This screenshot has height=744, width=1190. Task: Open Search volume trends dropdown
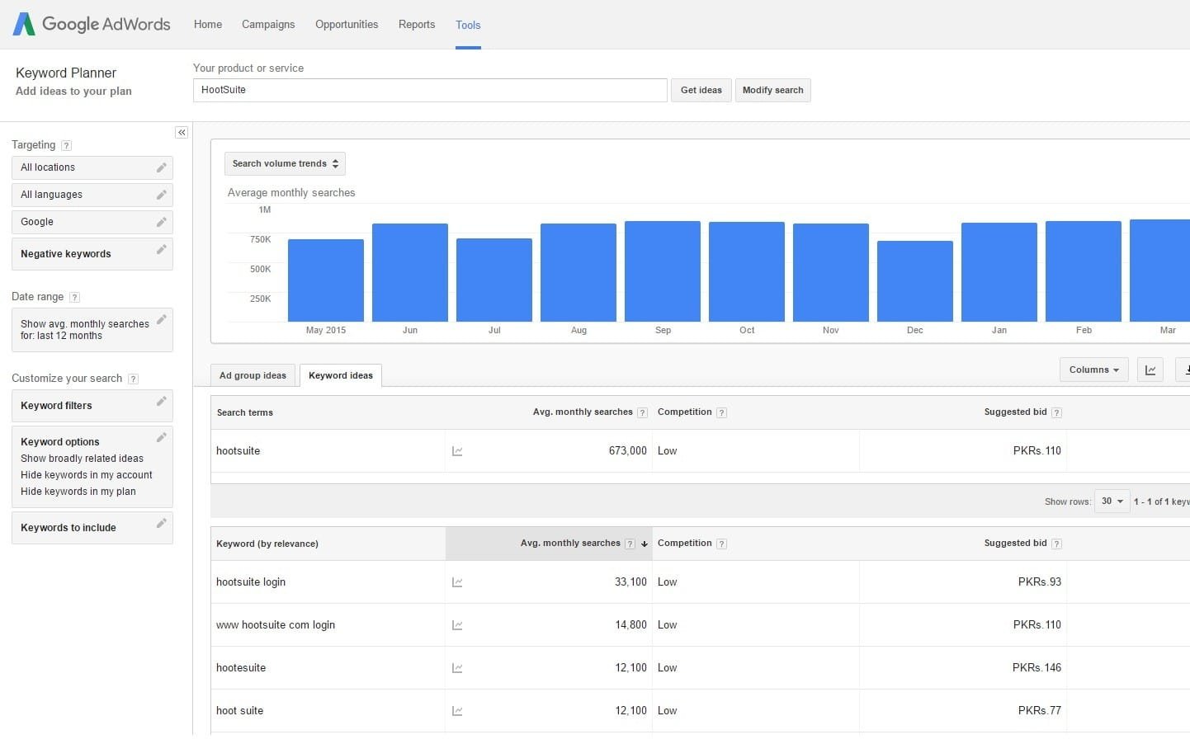point(285,163)
